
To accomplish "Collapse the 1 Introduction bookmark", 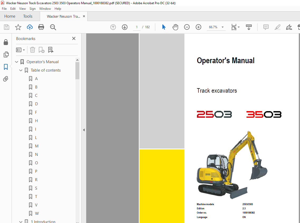I will [21, 222].
